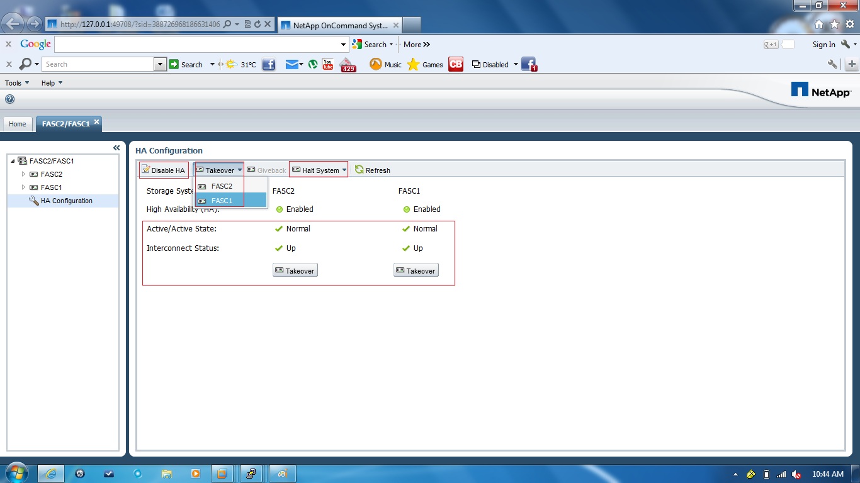Screen dimensions: 860x483
Task: Open the Halt System dropdown
Action: pyautogui.click(x=318, y=170)
